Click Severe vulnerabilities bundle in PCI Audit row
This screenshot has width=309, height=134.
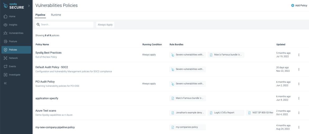click(x=188, y=84)
